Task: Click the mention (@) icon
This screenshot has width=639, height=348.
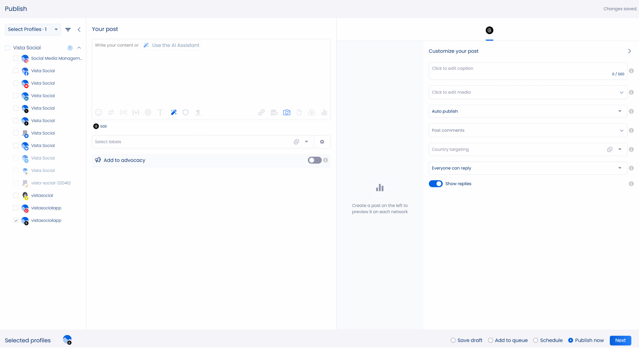Action: [148, 112]
